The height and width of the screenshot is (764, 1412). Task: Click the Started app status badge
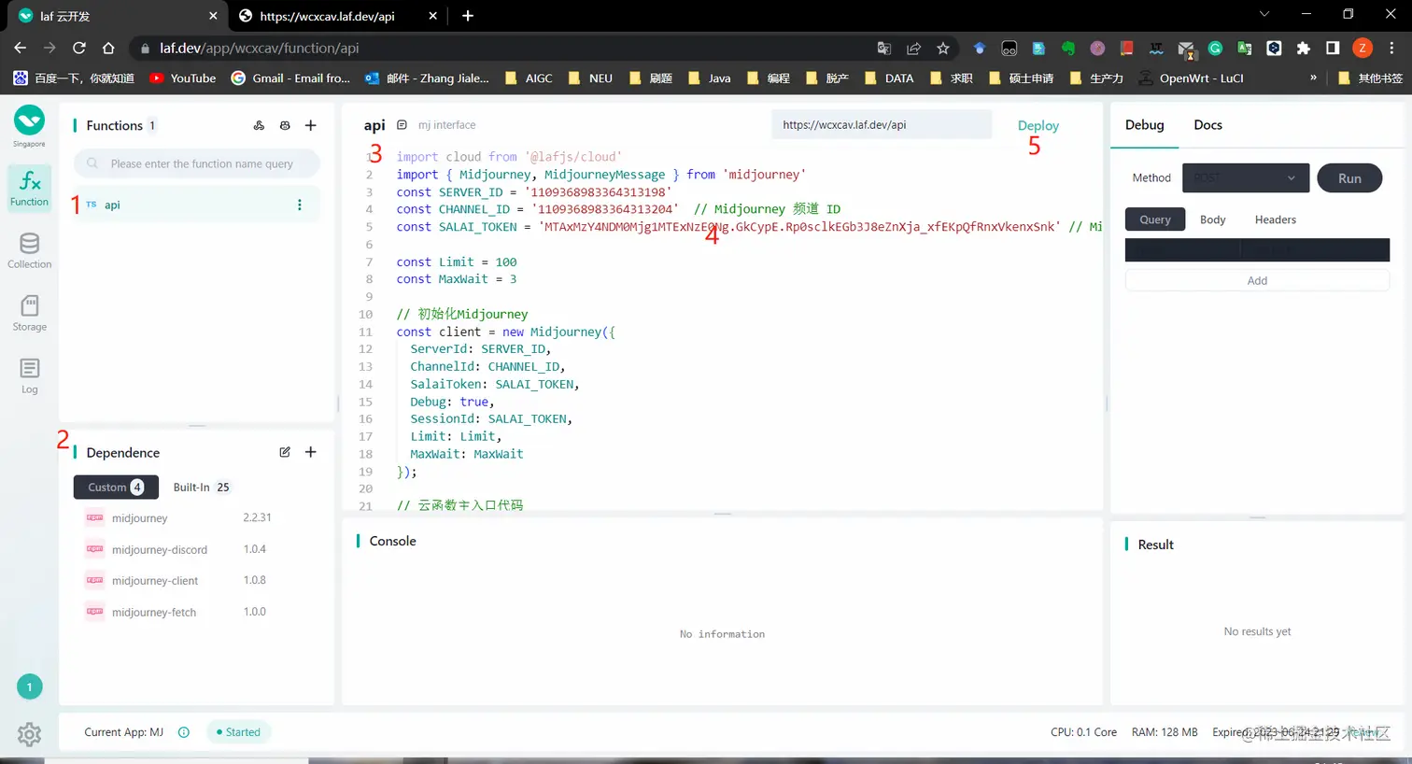238,732
